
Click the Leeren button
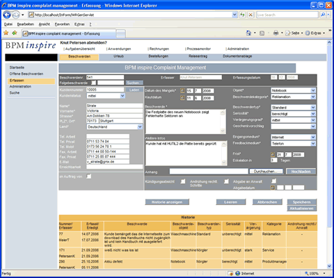231,202
